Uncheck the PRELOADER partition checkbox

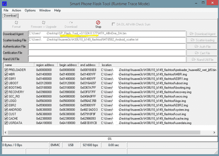click(x=6, y=70)
